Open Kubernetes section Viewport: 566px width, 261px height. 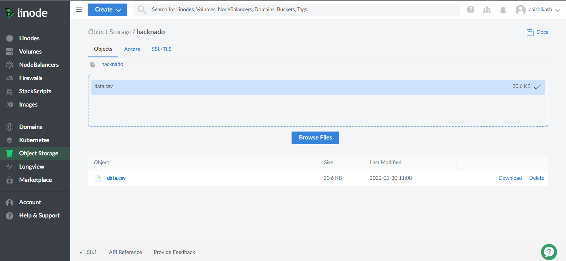tap(34, 140)
